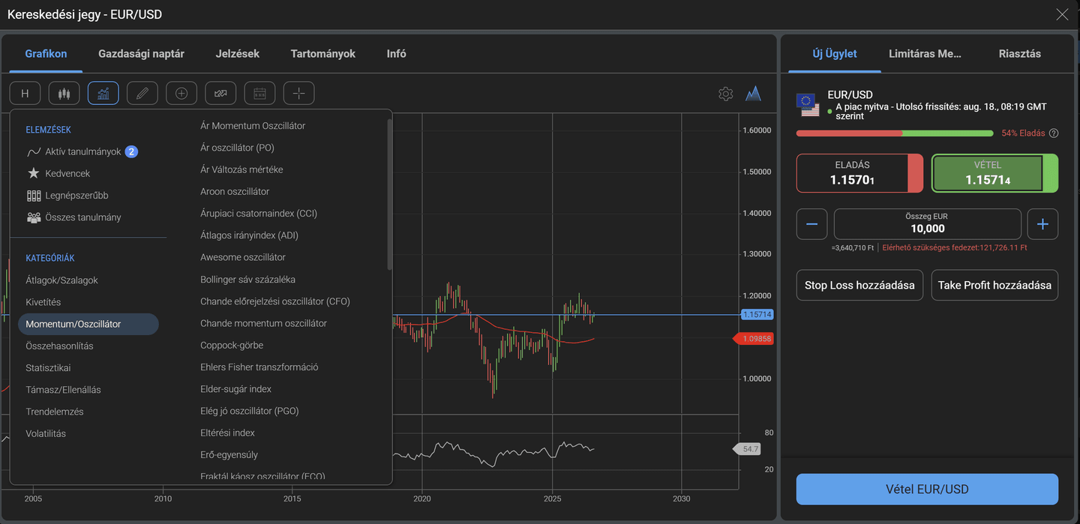Click the studies list scrollbar
Image resolution: width=1080 pixels, height=524 pixels.
(389, 193)
